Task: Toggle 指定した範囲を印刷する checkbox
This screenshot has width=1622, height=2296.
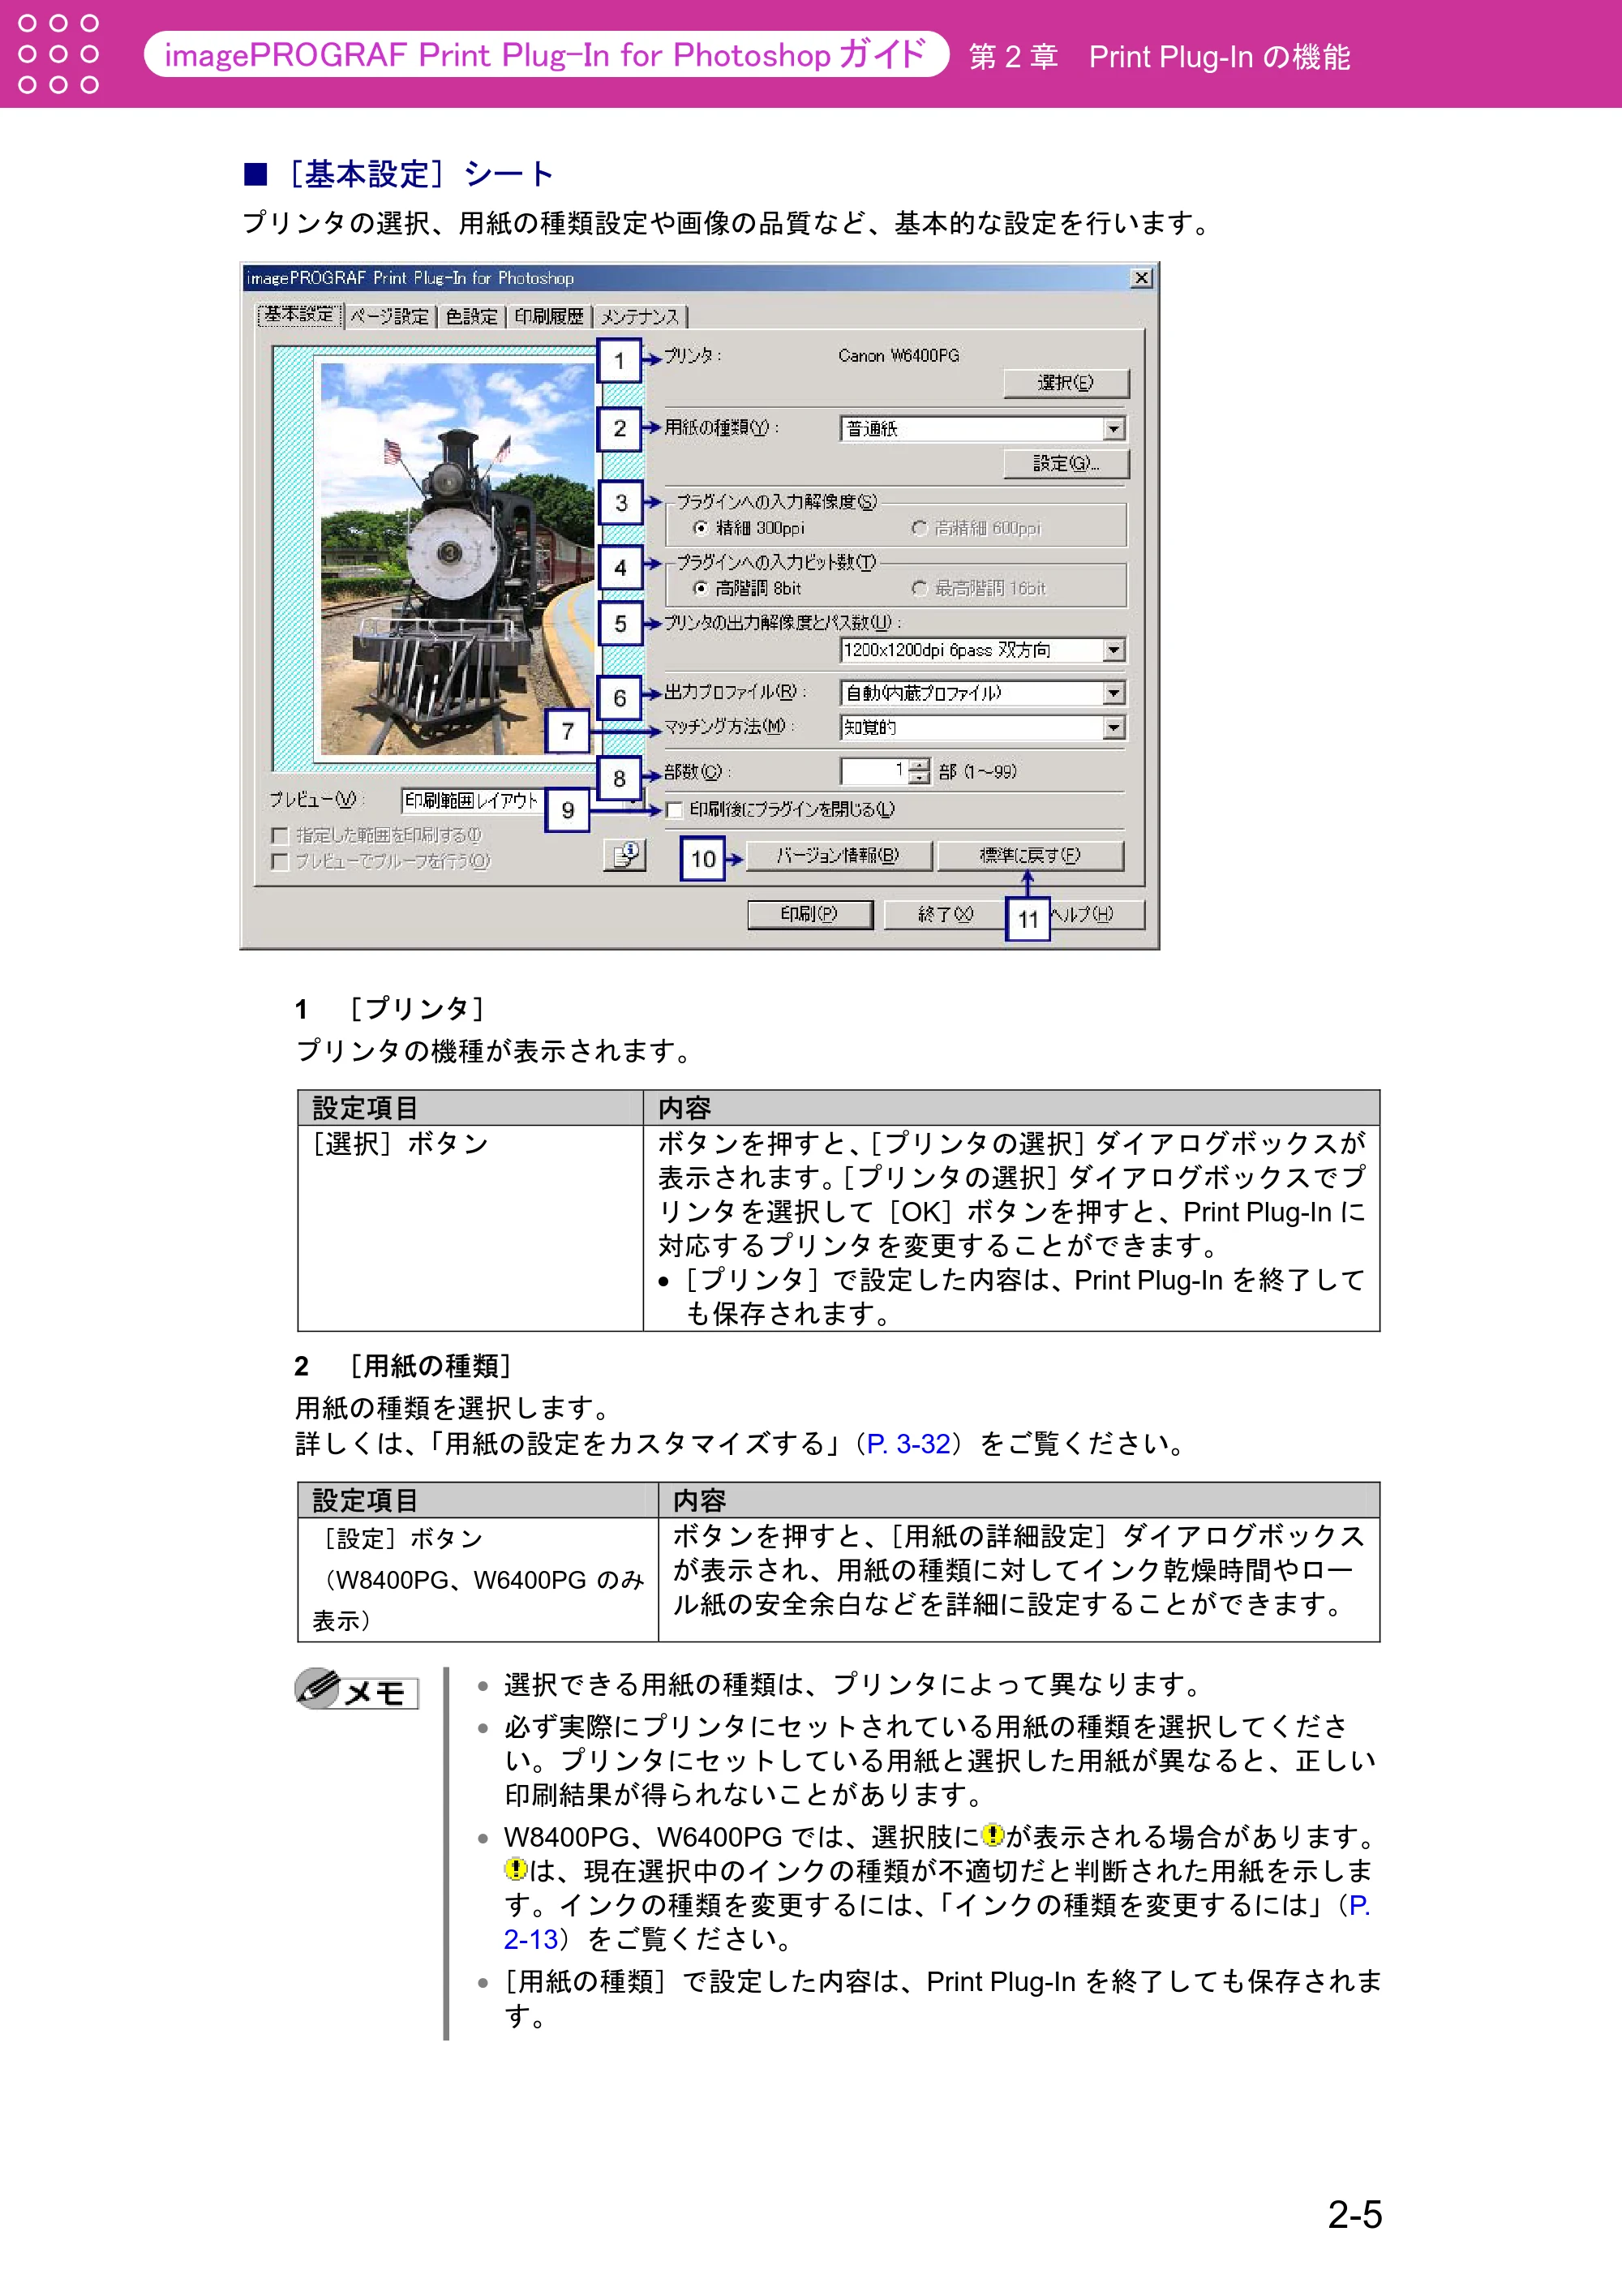Action: click(x=280, y=835)
